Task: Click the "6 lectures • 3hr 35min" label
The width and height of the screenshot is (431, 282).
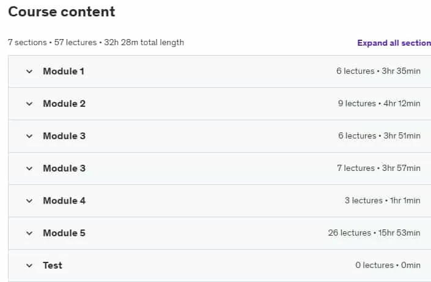Action: pos(378,71)
